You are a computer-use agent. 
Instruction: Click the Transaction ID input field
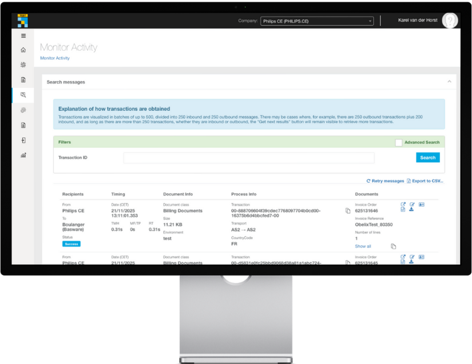(249, 157)
